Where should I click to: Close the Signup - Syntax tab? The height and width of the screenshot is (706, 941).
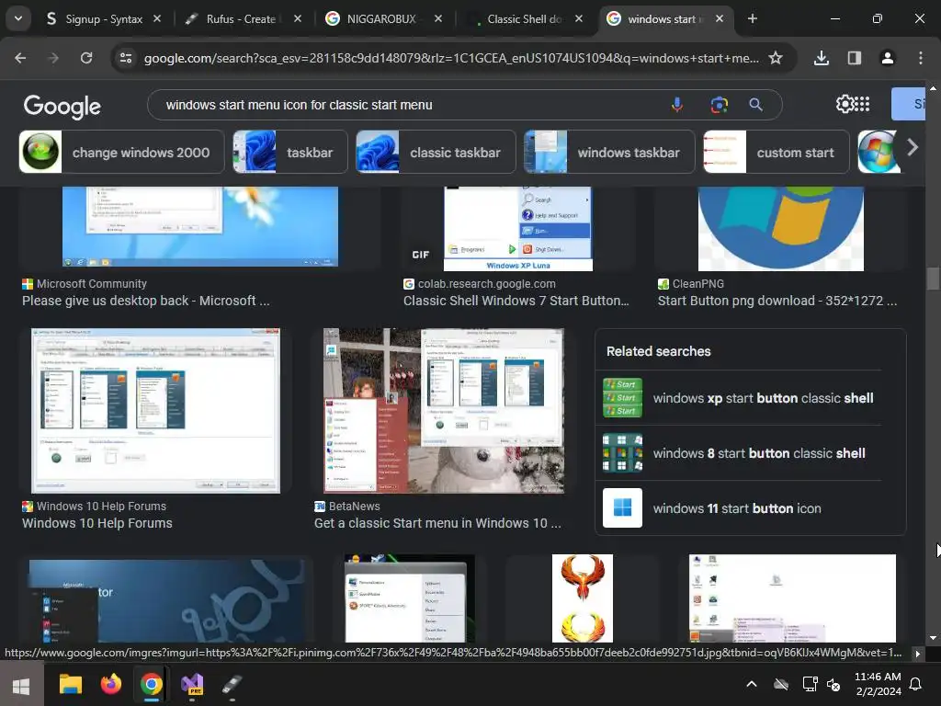coord(157,19)
